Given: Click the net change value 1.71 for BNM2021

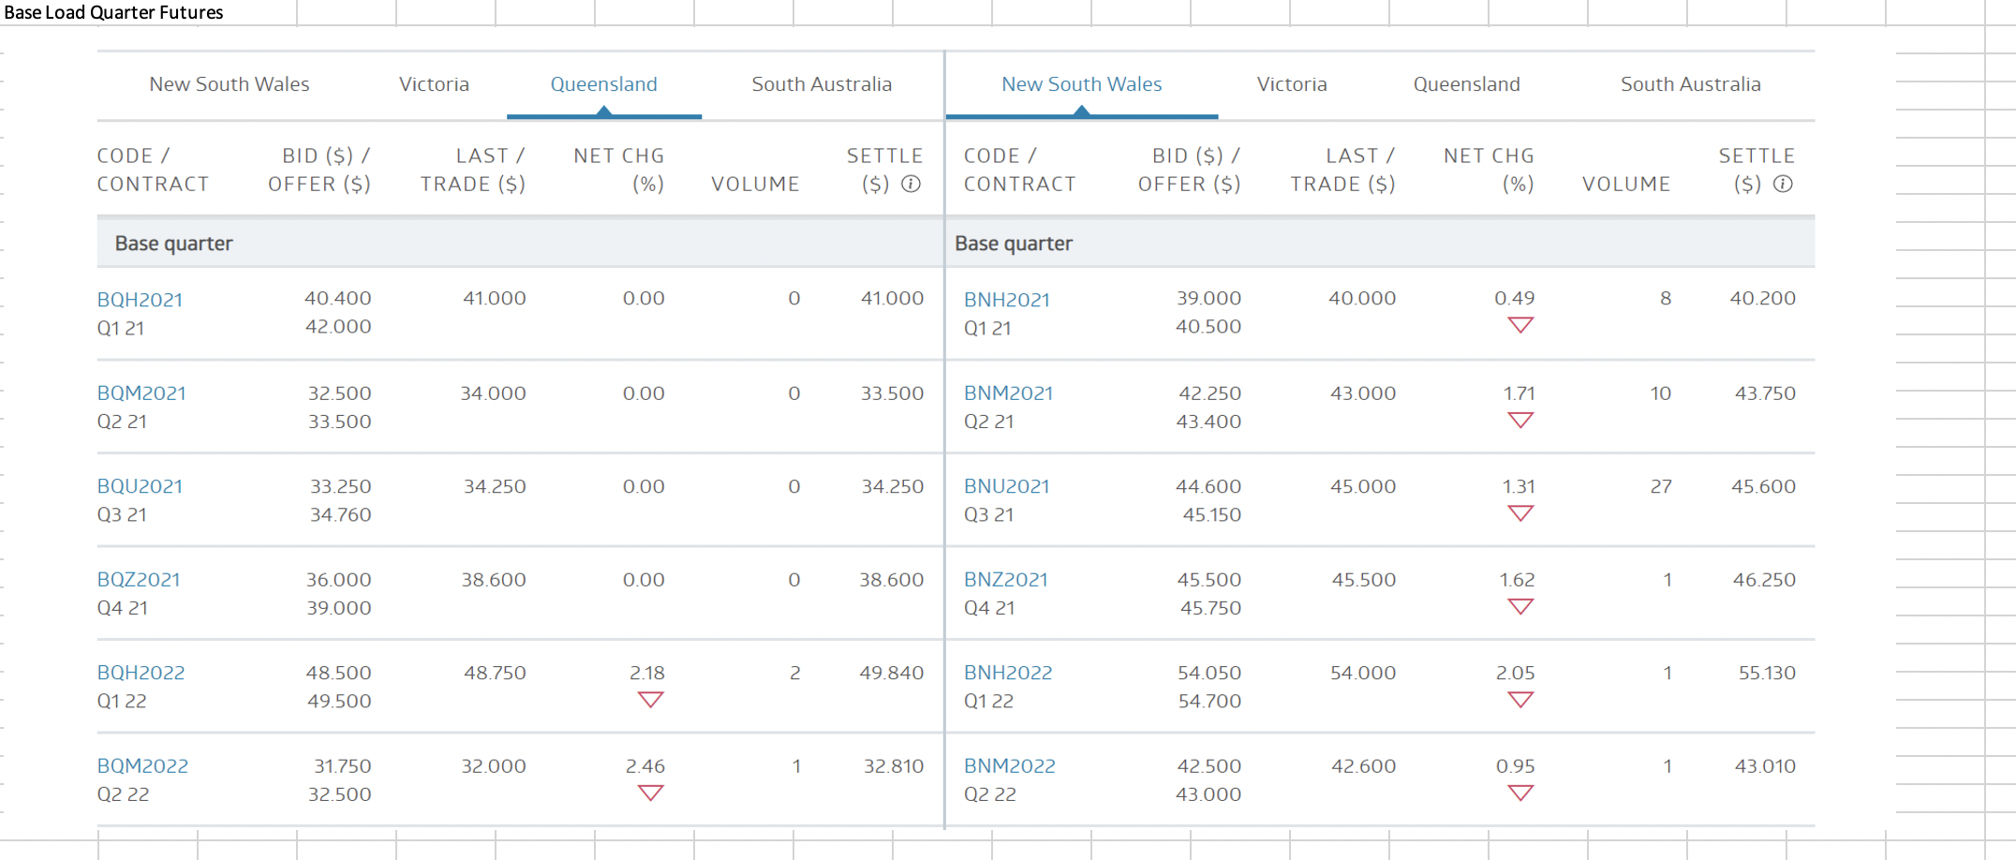Looking at the screenshot, I should pyautogui.click(x=1519, y=393).
